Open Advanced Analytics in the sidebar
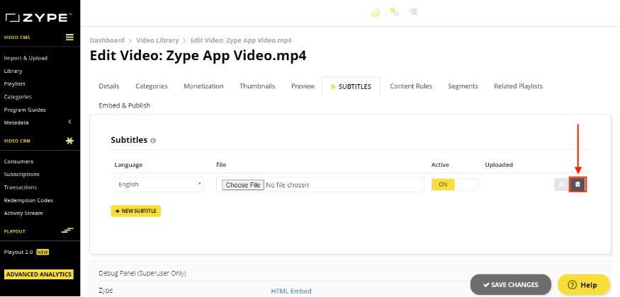Viewport: 620px width, 297px height. [39, 274]
